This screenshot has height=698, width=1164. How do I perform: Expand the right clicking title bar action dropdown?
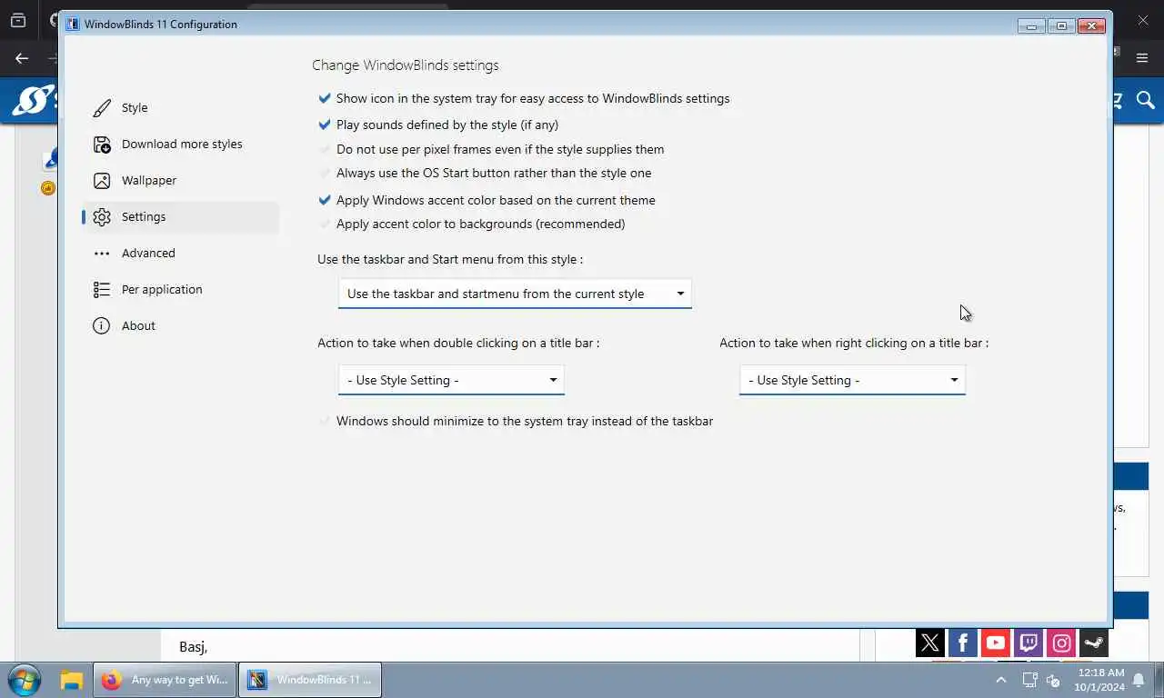[852, 380]
